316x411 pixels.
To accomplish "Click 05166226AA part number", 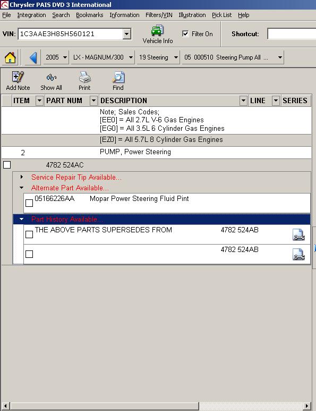I will pos(55,198).
